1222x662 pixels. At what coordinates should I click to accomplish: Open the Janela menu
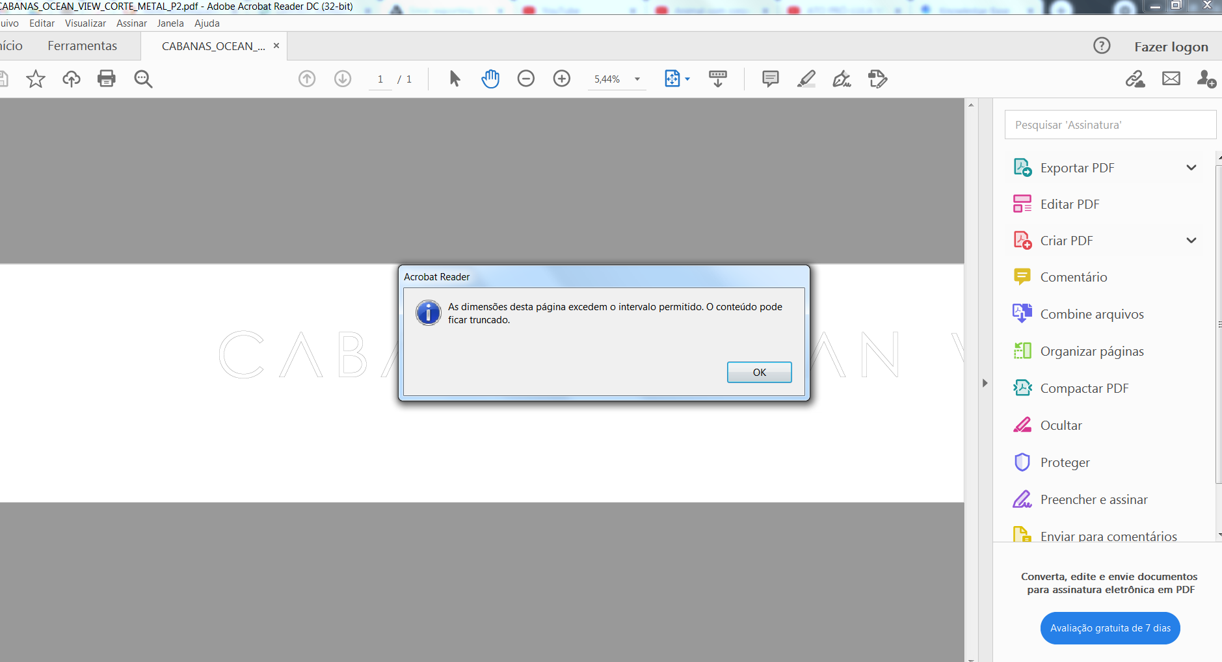click(x=170, y=23)
